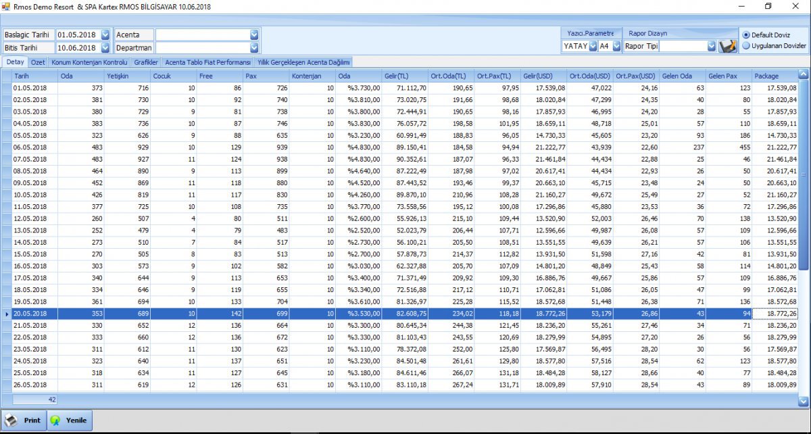
Task: Open the Baslagic Tarihi date dropdown
Action: click(105, 34)
